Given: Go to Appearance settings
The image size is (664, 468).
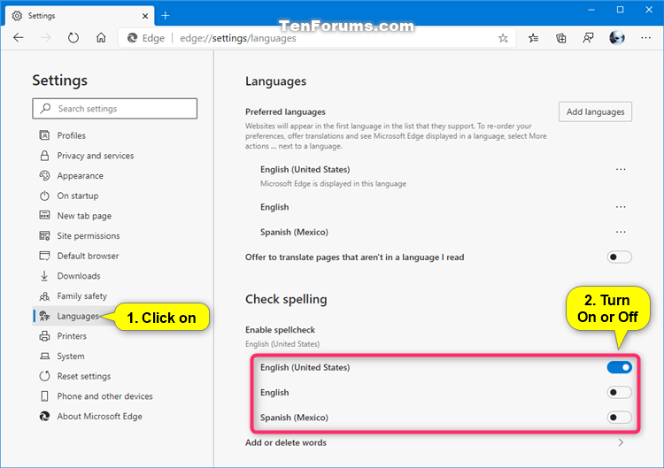Looking at the screenshot, I should [x=80, y=175].
